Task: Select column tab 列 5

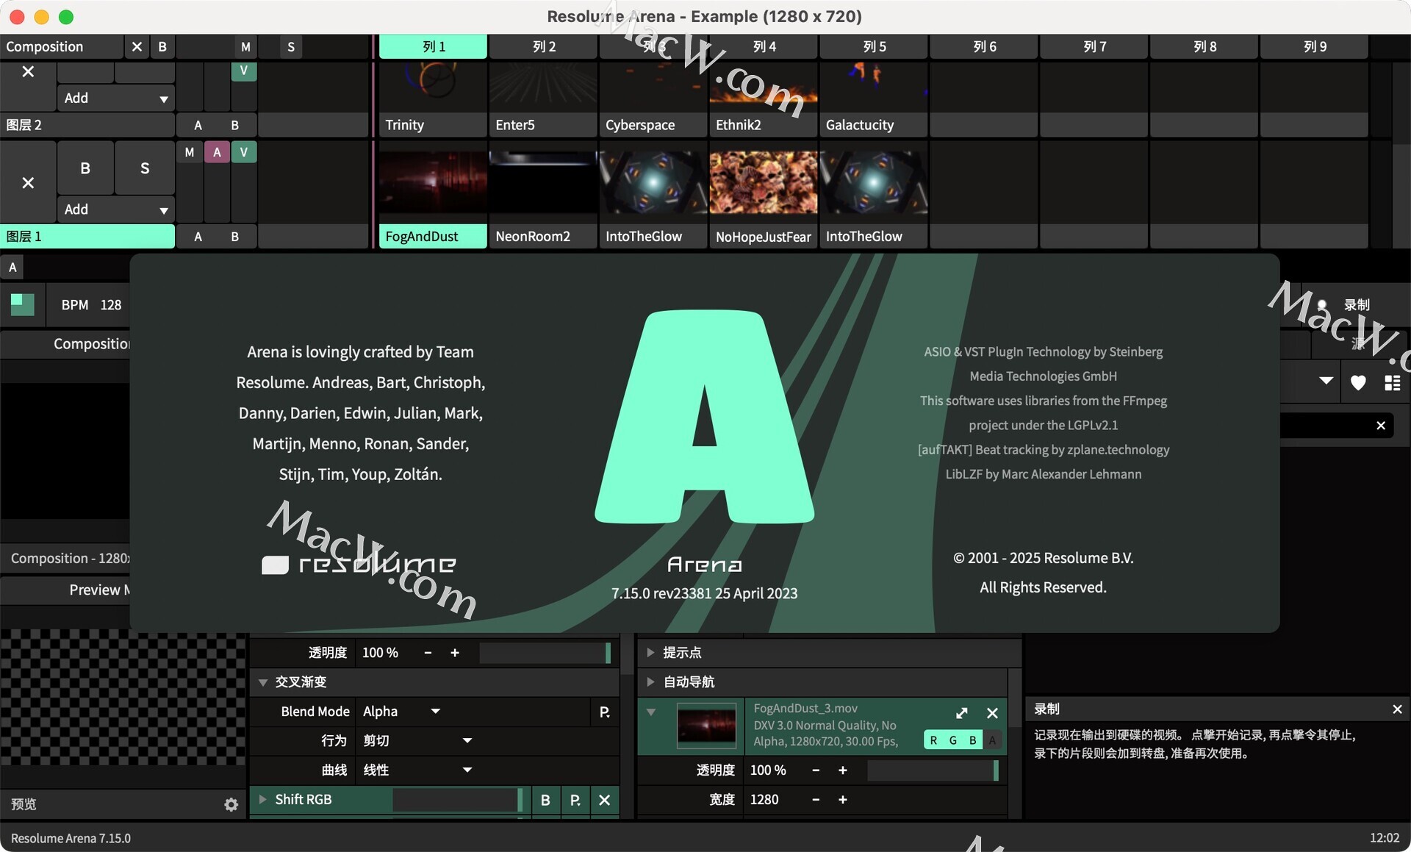Action: click(x=874, y=46)
